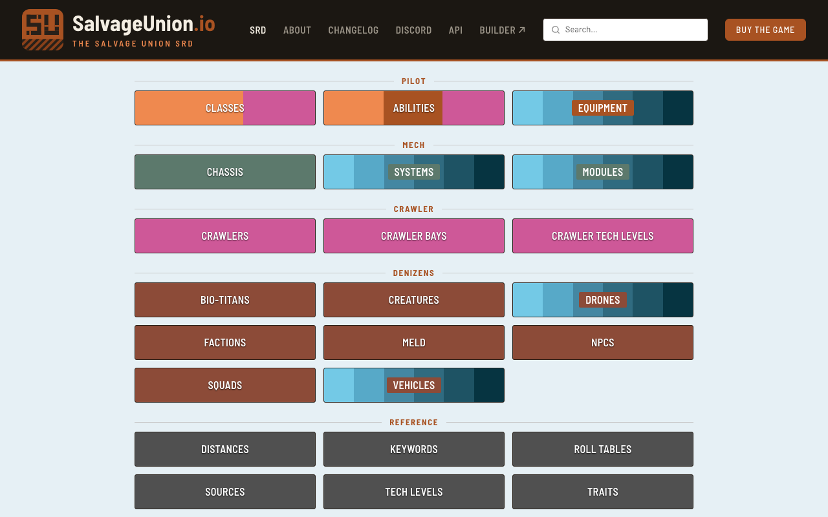Open the BUILDER external link
This screenshot has width=828, height=517.
pyautogui.click(x=503, y=30)
